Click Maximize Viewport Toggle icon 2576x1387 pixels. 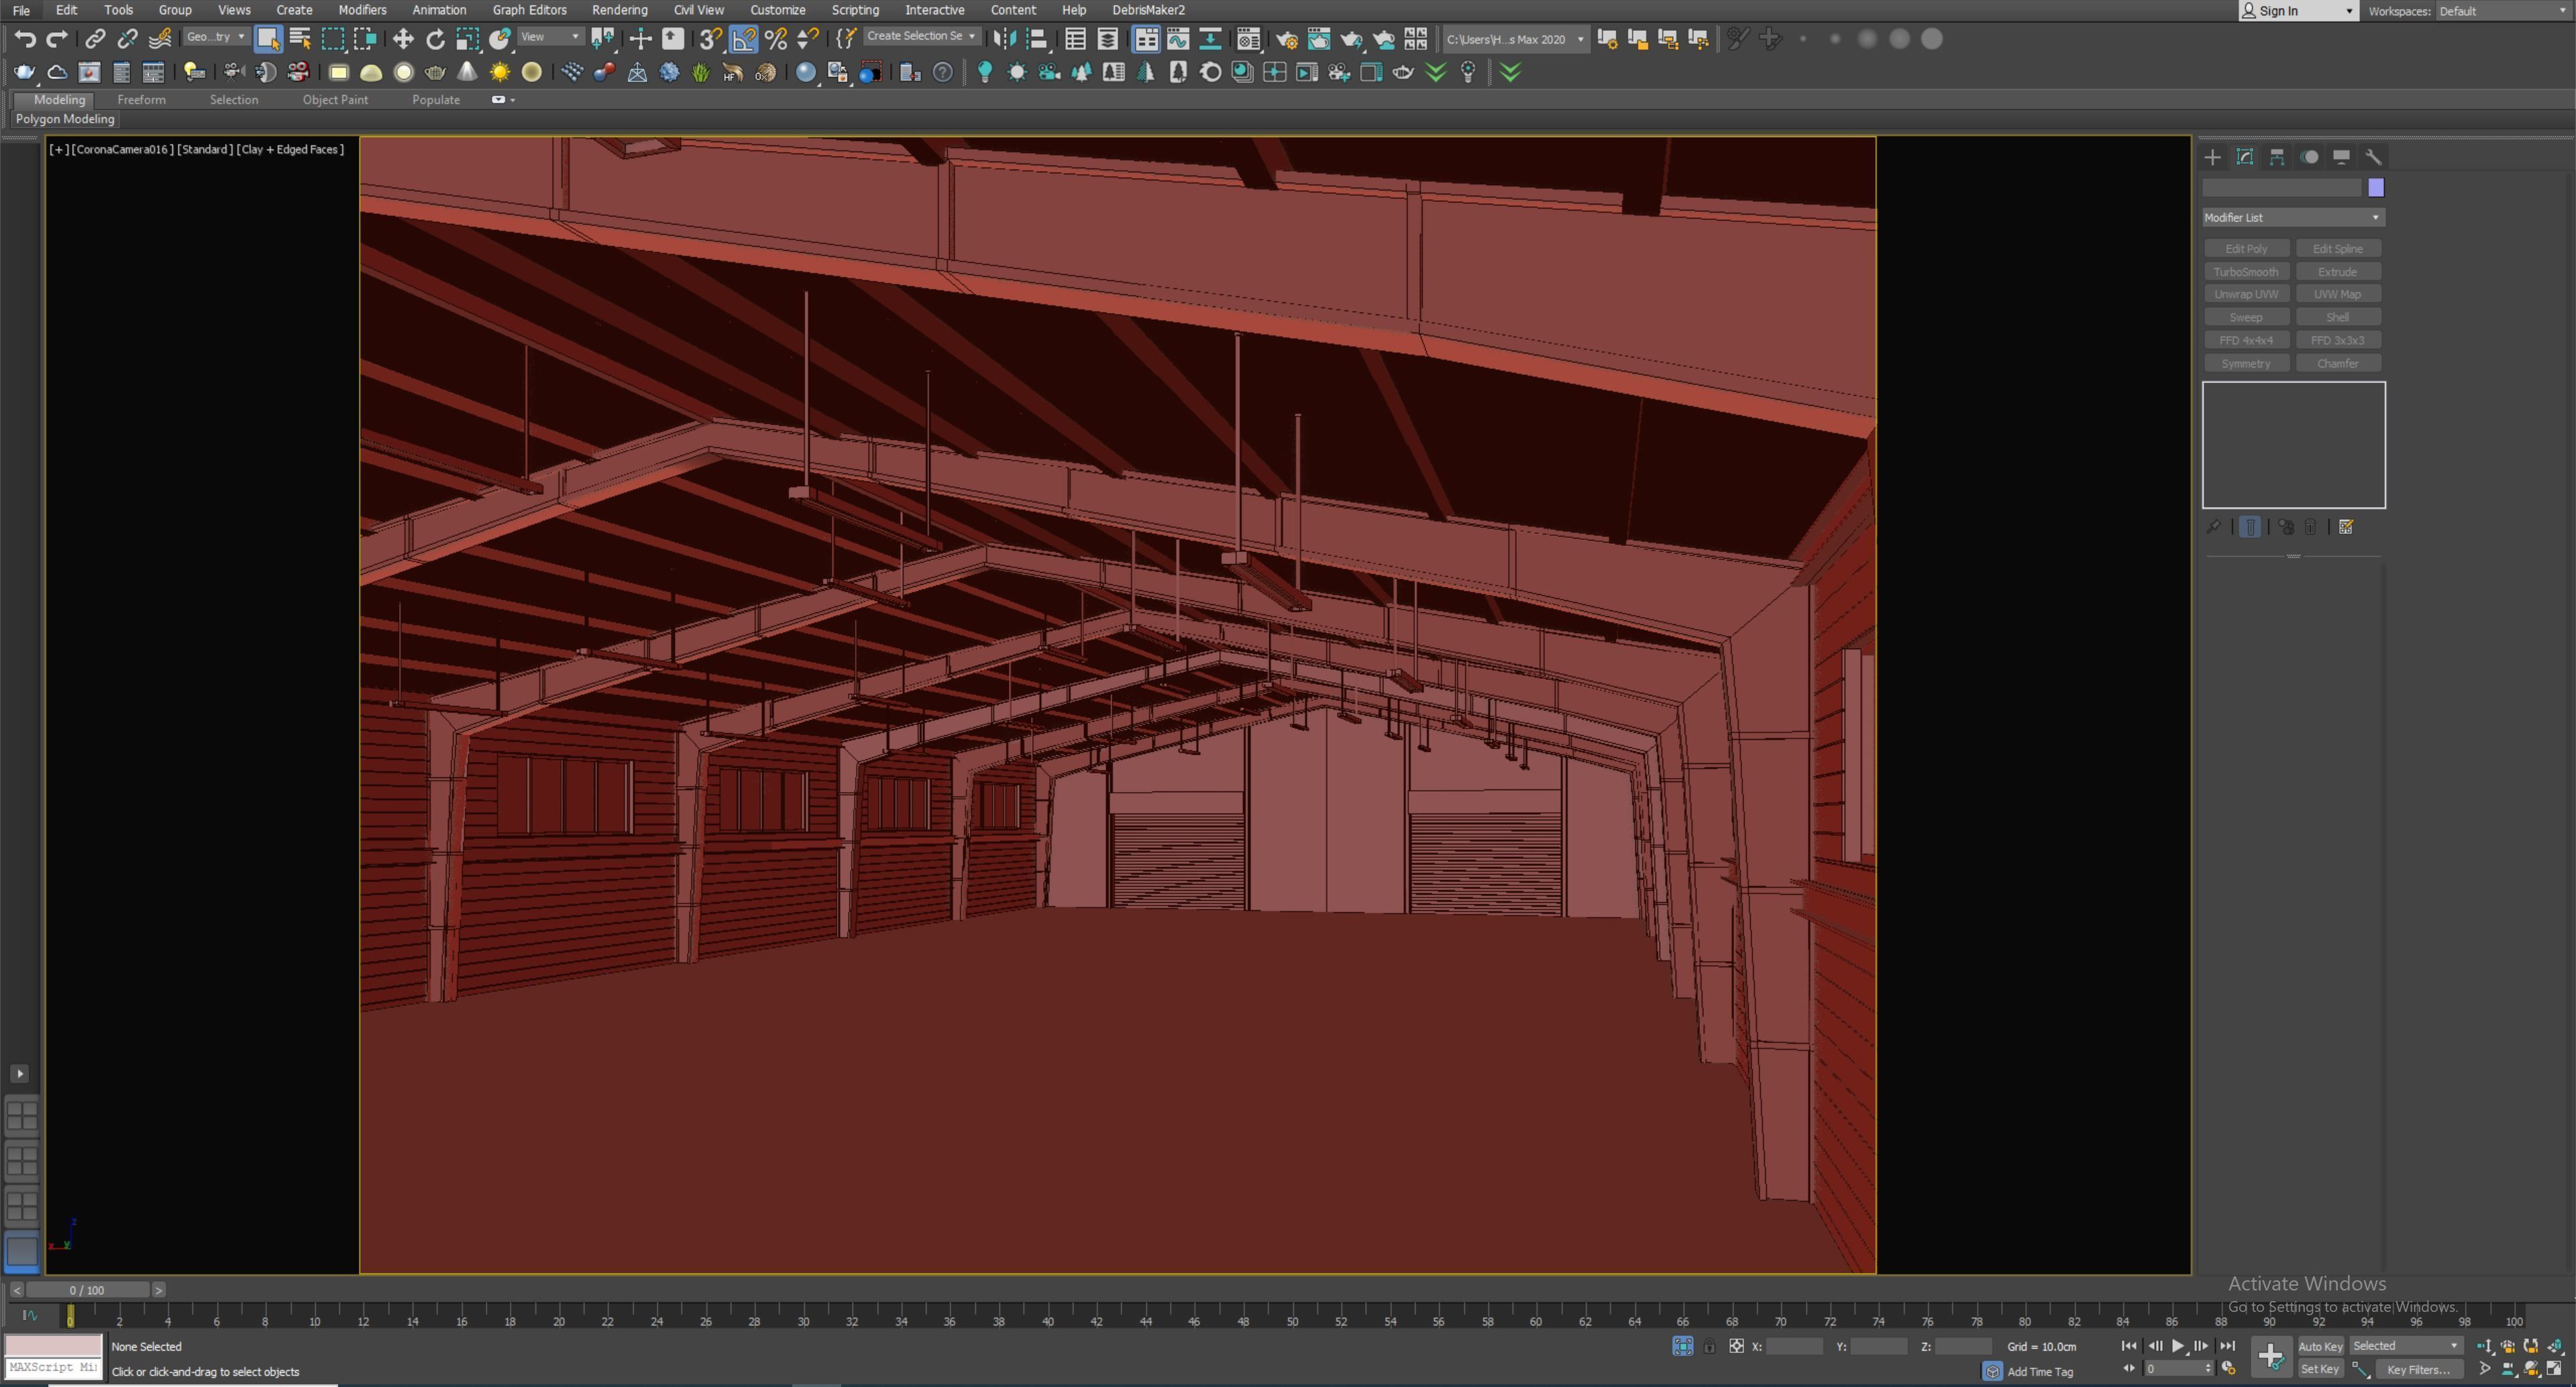2555,1369
